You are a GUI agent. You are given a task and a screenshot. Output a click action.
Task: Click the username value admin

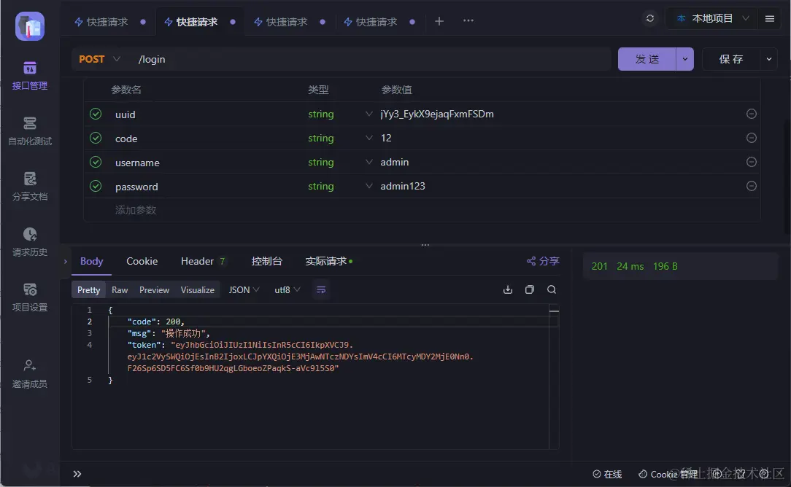click(x=395, y=162)
